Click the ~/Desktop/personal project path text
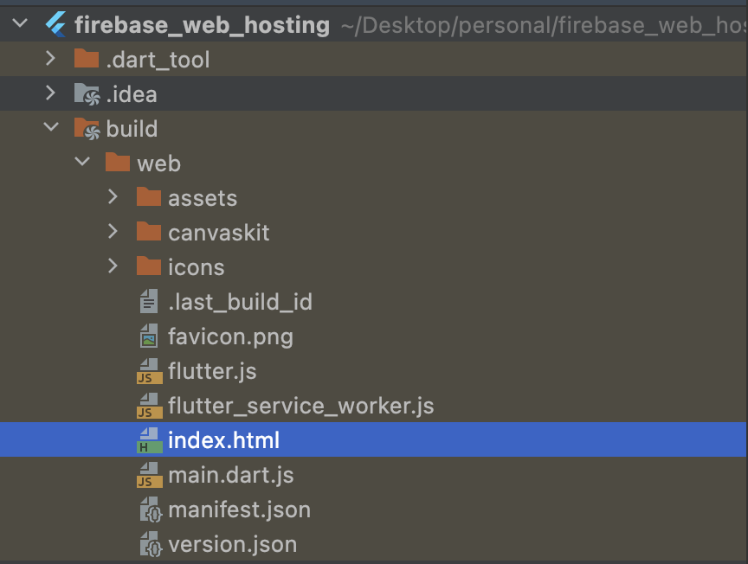The width and height of the screenshot is (748, 564). [x=544, y=25]
